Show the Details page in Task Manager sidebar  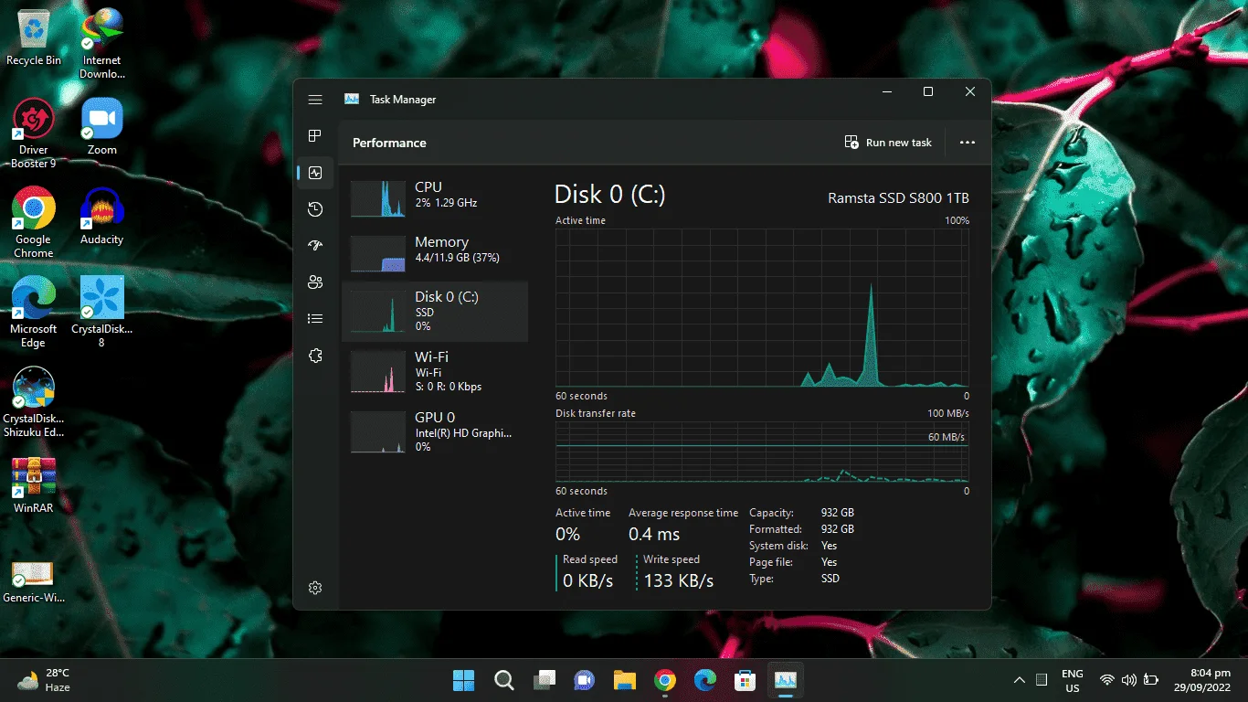pyautogui.click(x=315, y=319)
